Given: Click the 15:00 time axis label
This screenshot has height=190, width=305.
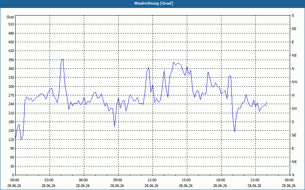Looking at the screenshot, I should coord(187,180).
